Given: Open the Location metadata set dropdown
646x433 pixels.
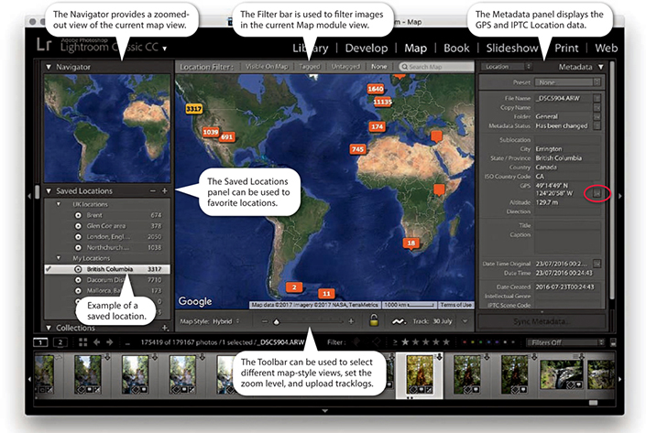Looking at the screenshot, I should tap(508, 66).
